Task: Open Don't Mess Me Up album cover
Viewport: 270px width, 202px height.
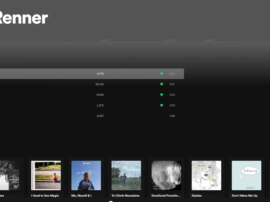Action: [247, 175]
